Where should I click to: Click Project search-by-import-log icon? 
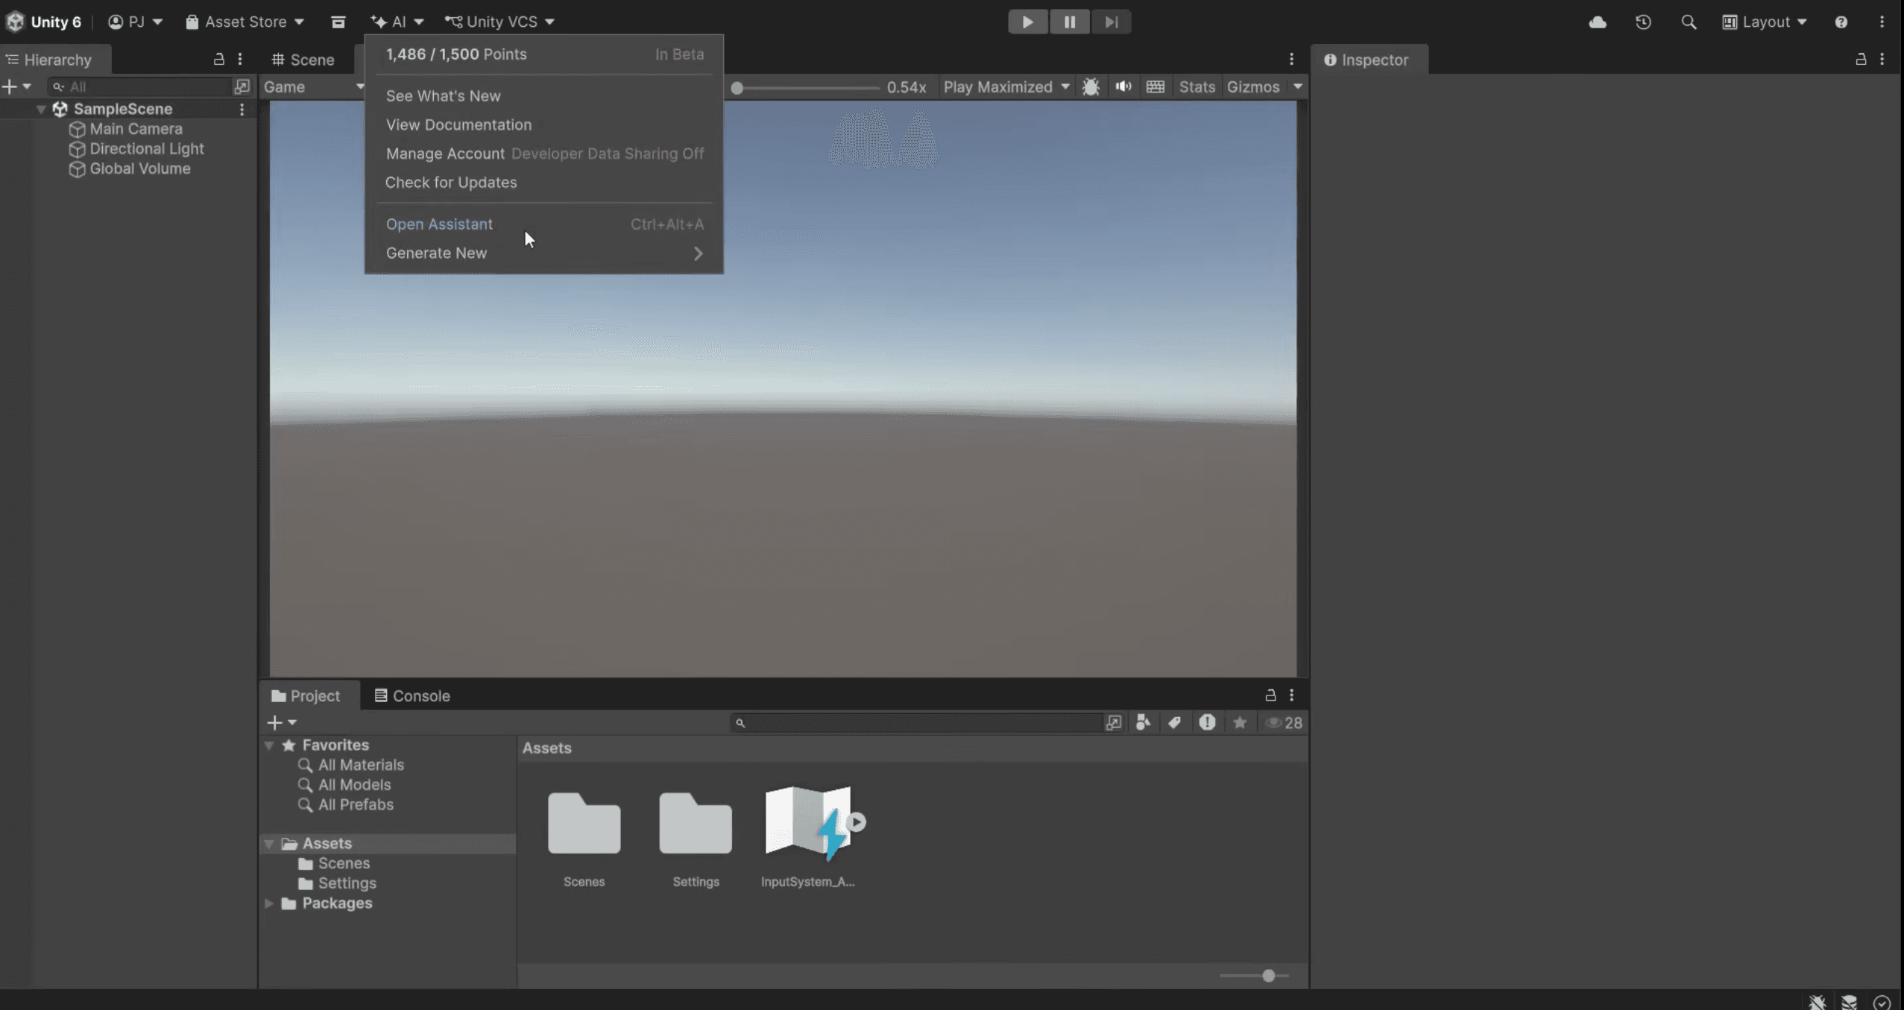[x=1207, y=722]
